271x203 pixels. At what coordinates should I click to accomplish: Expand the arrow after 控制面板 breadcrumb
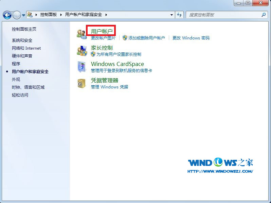click(61, 15)
